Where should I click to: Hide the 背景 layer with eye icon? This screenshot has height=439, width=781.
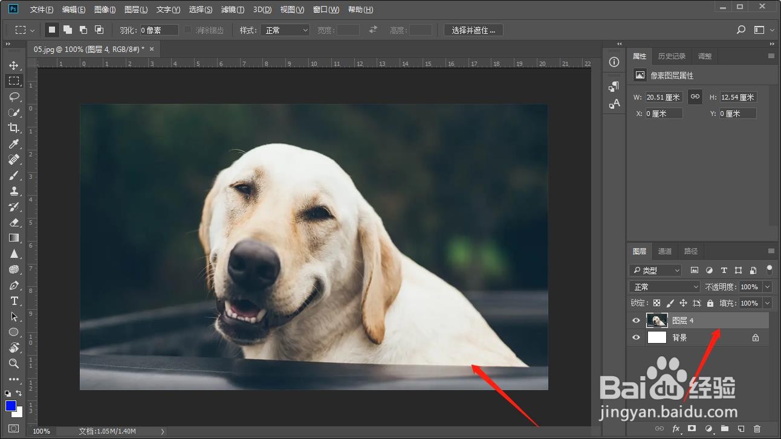636,338
